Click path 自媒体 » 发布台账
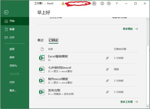The width and height of the screenshot is (150, 109). (x=64, y=94)
